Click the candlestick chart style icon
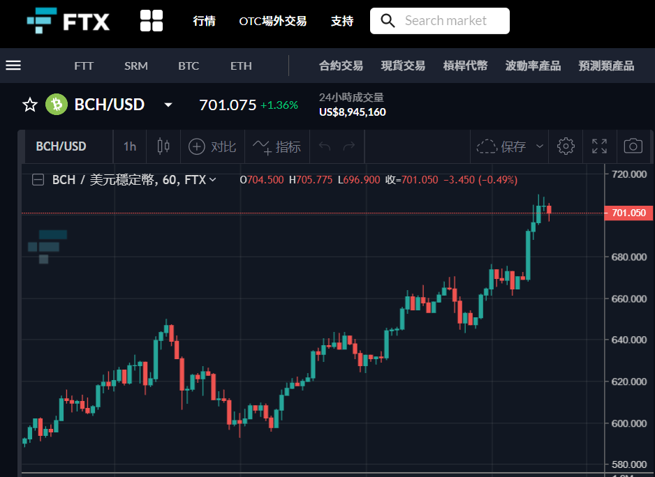The height and width of the screenshot is (477, 655). (163, 146)
